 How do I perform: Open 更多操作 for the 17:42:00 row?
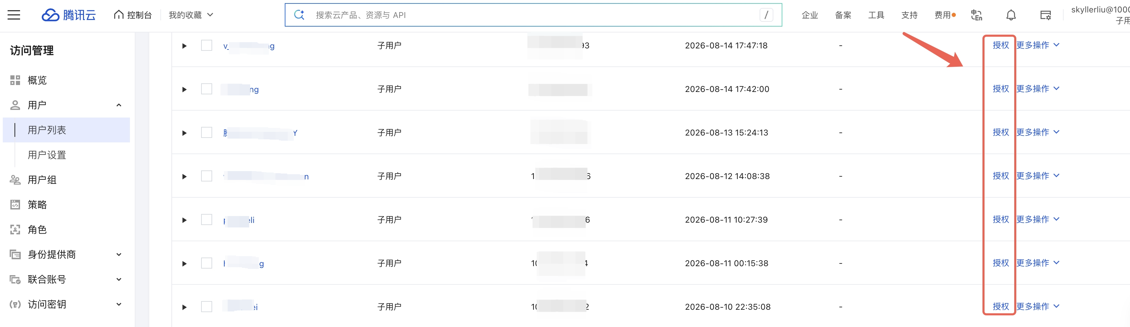[x=1038, y=88]
